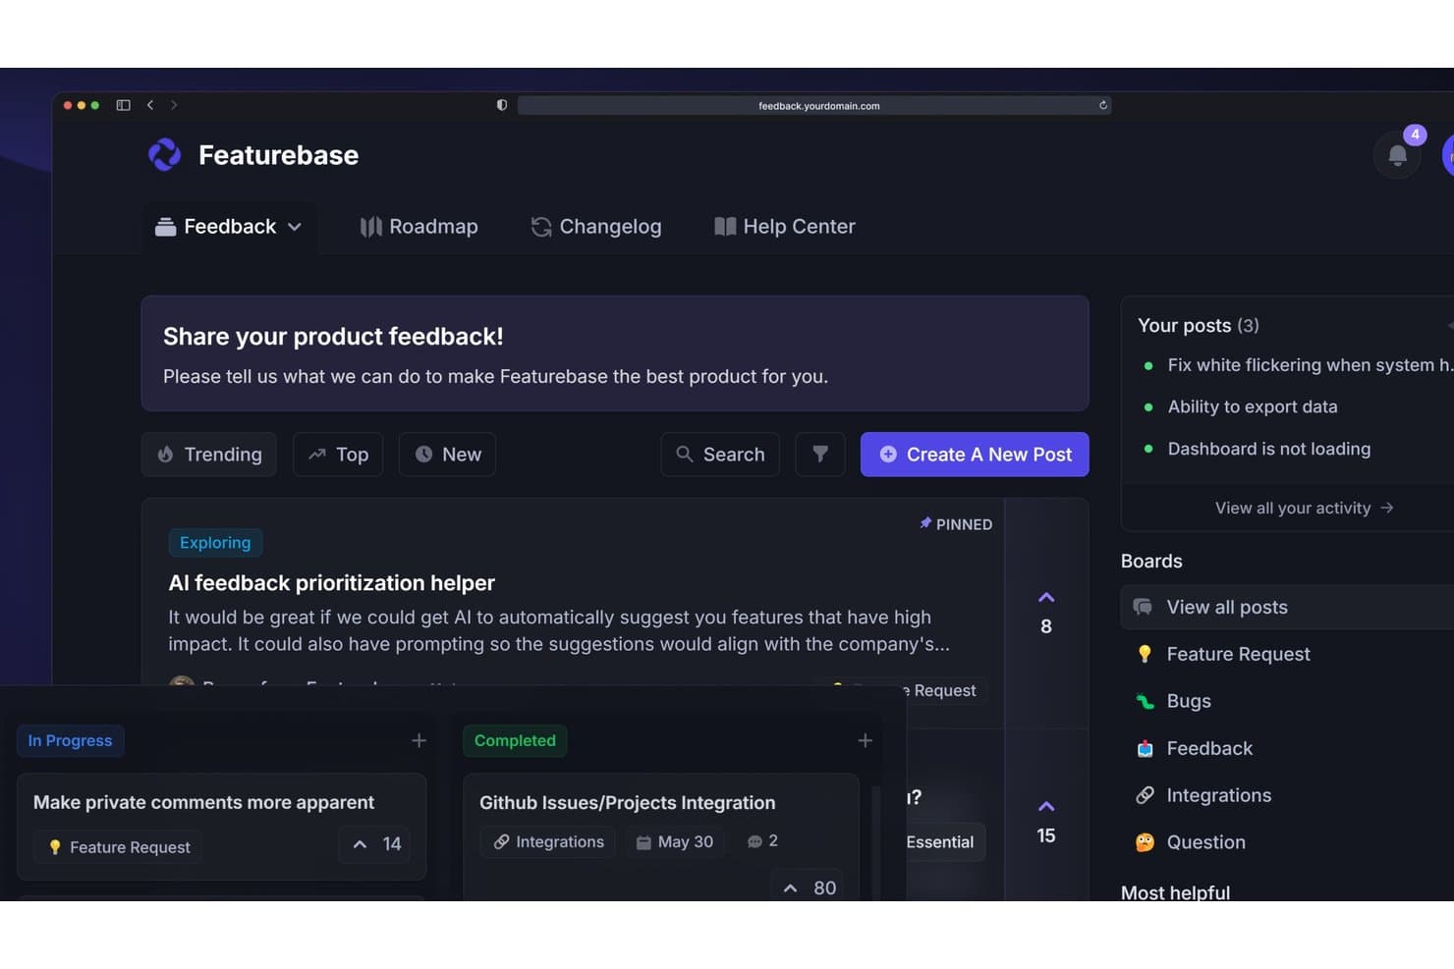1454x969 pixels.
Task: Select View all posts board
Action: (x=1287, y=607)
